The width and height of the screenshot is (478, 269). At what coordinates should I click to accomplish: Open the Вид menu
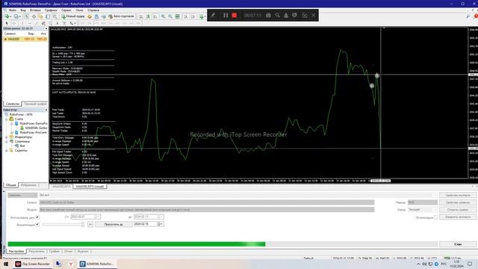click(x=23, y=10)
